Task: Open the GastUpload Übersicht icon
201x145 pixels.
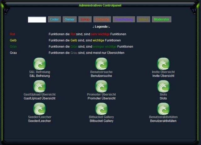Action: [40, 86]
